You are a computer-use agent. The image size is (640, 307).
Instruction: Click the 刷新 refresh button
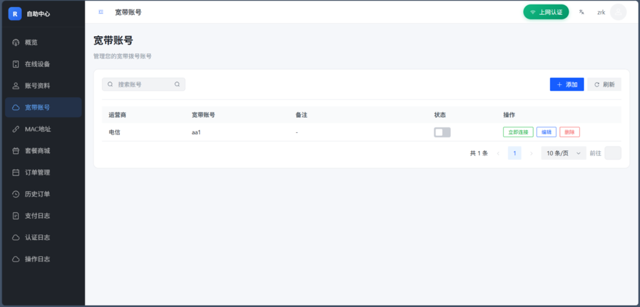click(604, 84)
